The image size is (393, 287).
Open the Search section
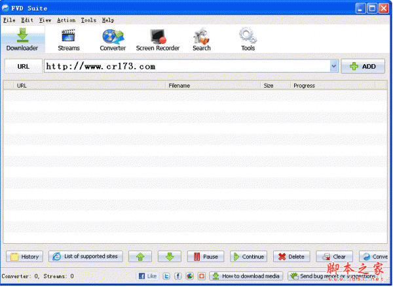click(202, 40)
